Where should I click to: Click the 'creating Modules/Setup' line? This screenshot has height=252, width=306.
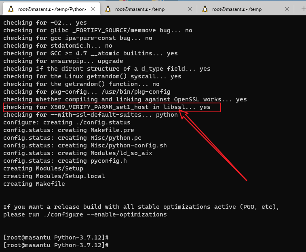point(43,168)
